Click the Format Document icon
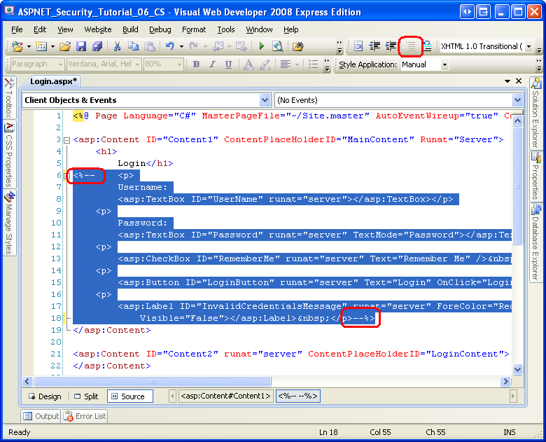546x442 pixels. 358,46
